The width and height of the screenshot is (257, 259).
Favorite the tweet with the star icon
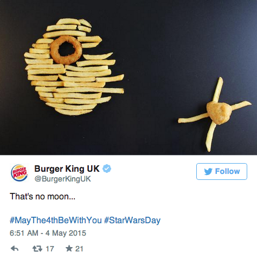point(69,249)
